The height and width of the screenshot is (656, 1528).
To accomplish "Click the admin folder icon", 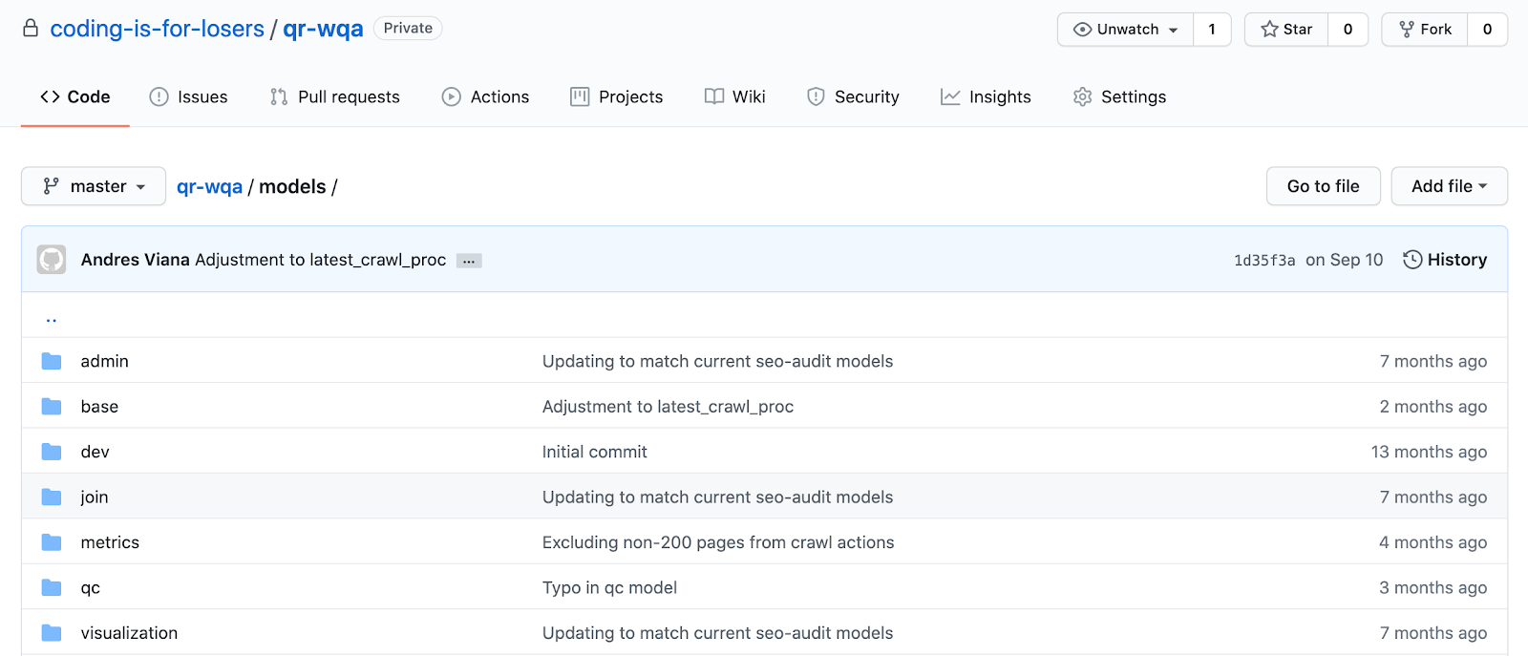I will [x=52, y=361].
